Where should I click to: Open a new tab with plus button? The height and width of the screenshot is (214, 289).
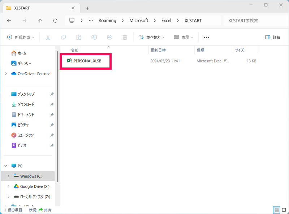(x=87, y=8)
